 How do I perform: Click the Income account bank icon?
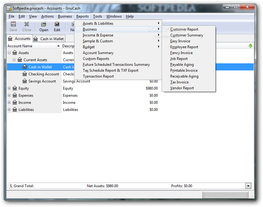pos(15,102)
